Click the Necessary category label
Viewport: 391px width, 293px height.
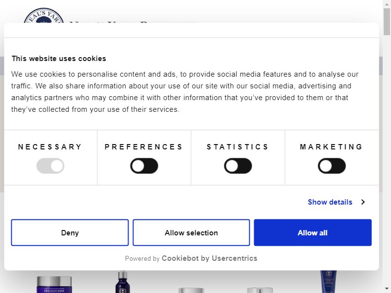coord(50,147)
